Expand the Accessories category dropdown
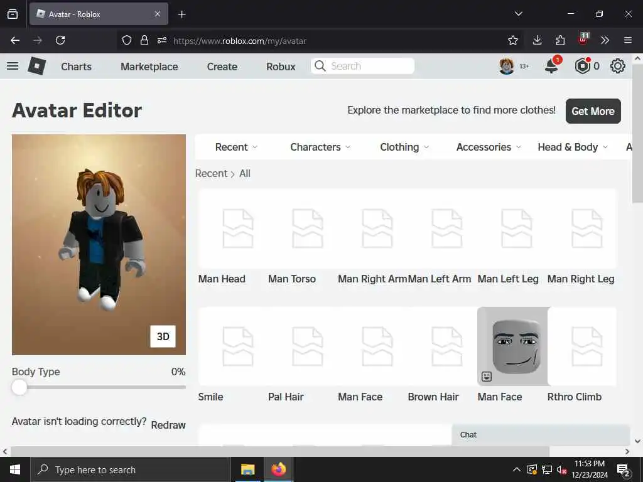The width and height of the screenshot is (643, 482). (489, 147)
